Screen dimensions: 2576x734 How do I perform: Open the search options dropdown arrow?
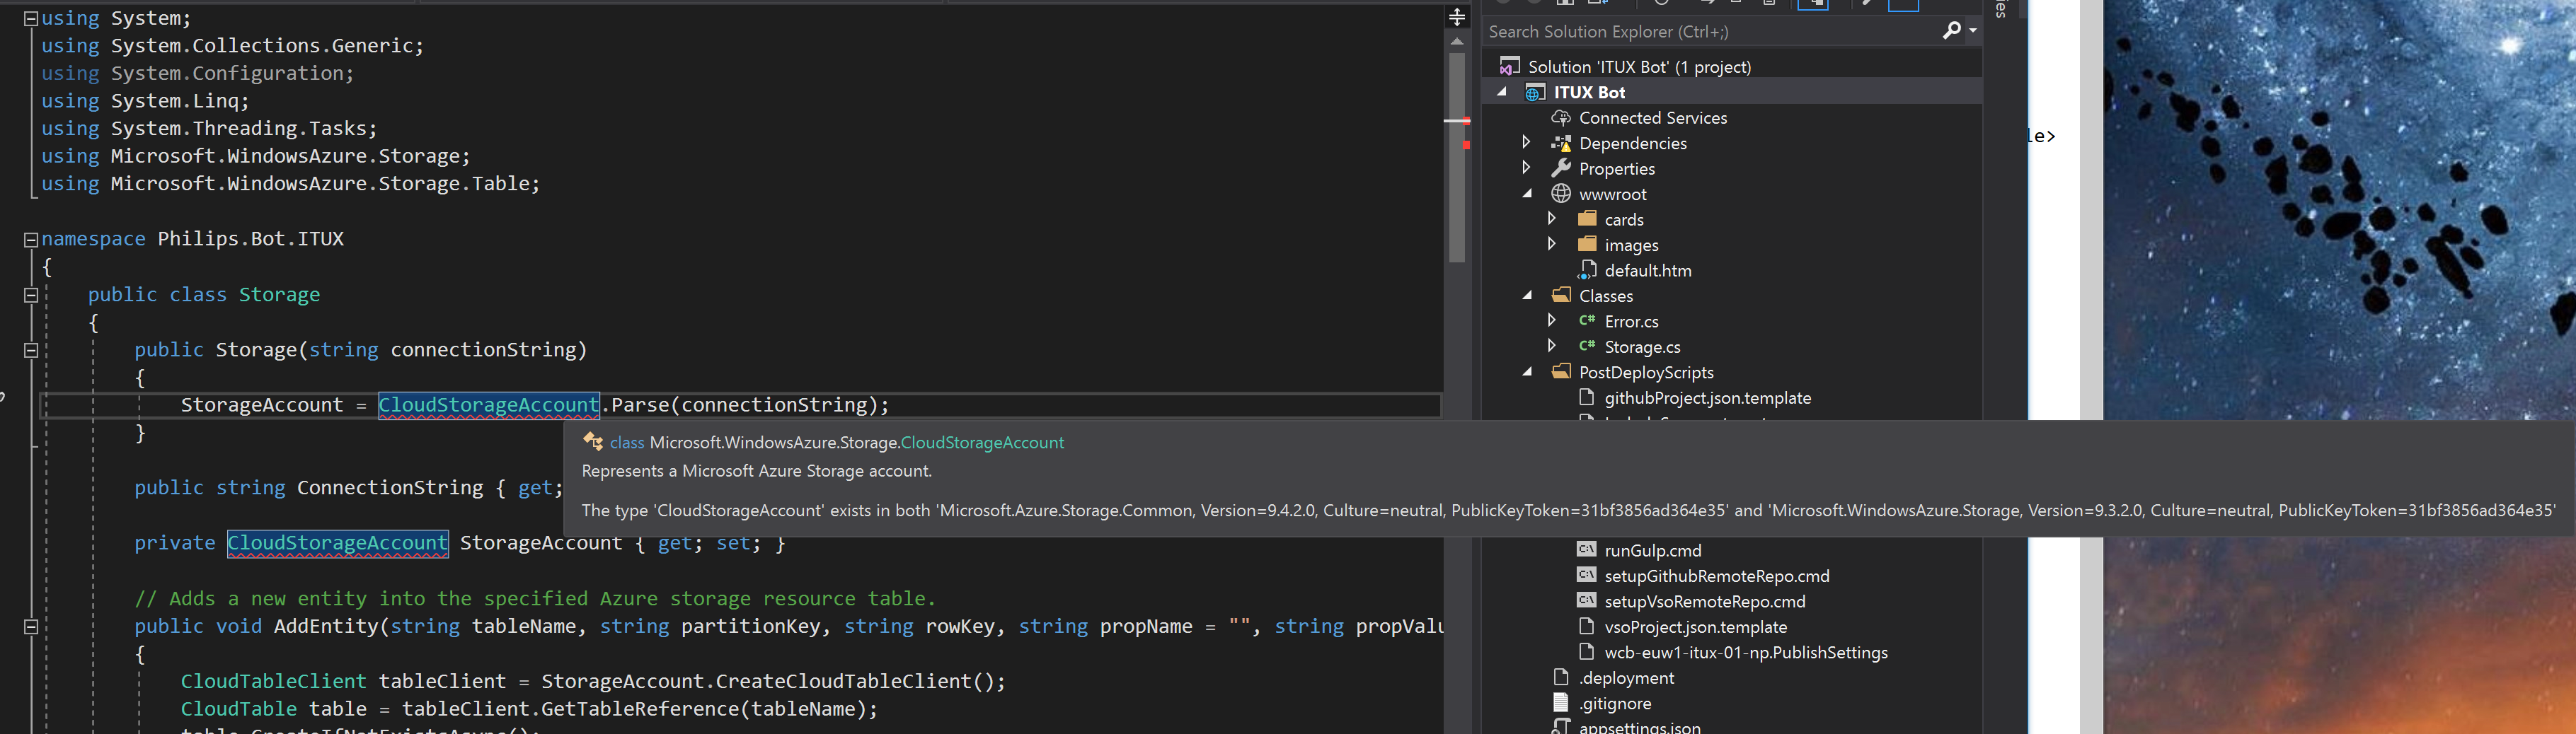[x=1972, y=31]
